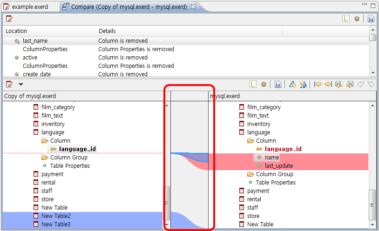Go to the previous difference (up arrow icon)
The image size is (379, 231).
click(303, 84)
